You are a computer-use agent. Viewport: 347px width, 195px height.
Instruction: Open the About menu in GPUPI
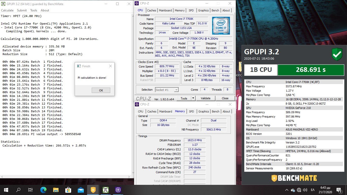pyautogui.click(x=45, y=10)
